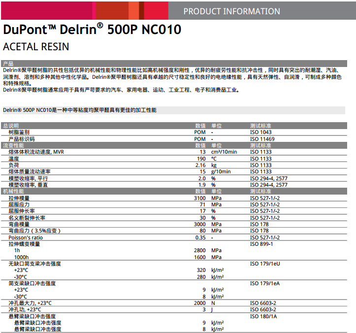
Task: Click 模塑收缩率, 垂直 label
Action: click(x=28, y=185)
